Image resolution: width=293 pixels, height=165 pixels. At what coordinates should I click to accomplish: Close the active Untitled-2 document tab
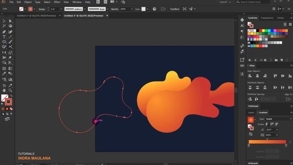click(x=107, y=16)
